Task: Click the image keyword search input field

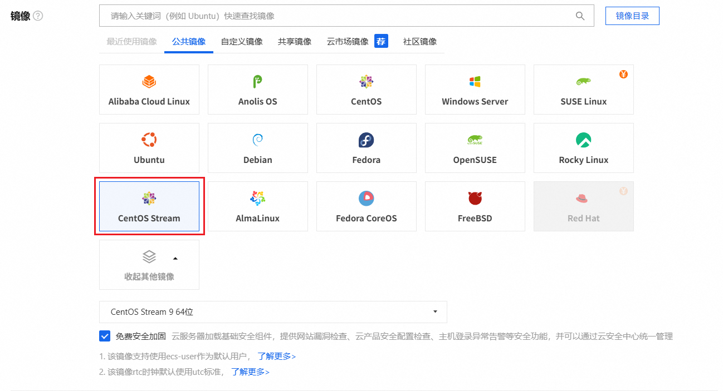Action: click(334, 16)
